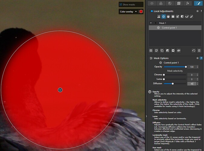Image resolution: width=204 pixels, height=151 pixels.
Task: Toggle the Local Adjustments enable switch
Action: [151, 11]
